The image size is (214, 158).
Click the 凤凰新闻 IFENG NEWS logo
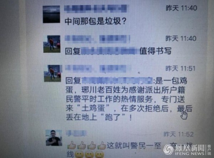tap(187, 150)
